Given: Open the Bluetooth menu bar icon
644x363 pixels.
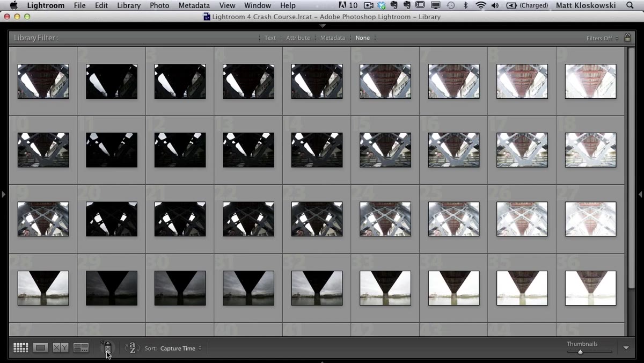Looking at the screenshot, I should point(465,5).
